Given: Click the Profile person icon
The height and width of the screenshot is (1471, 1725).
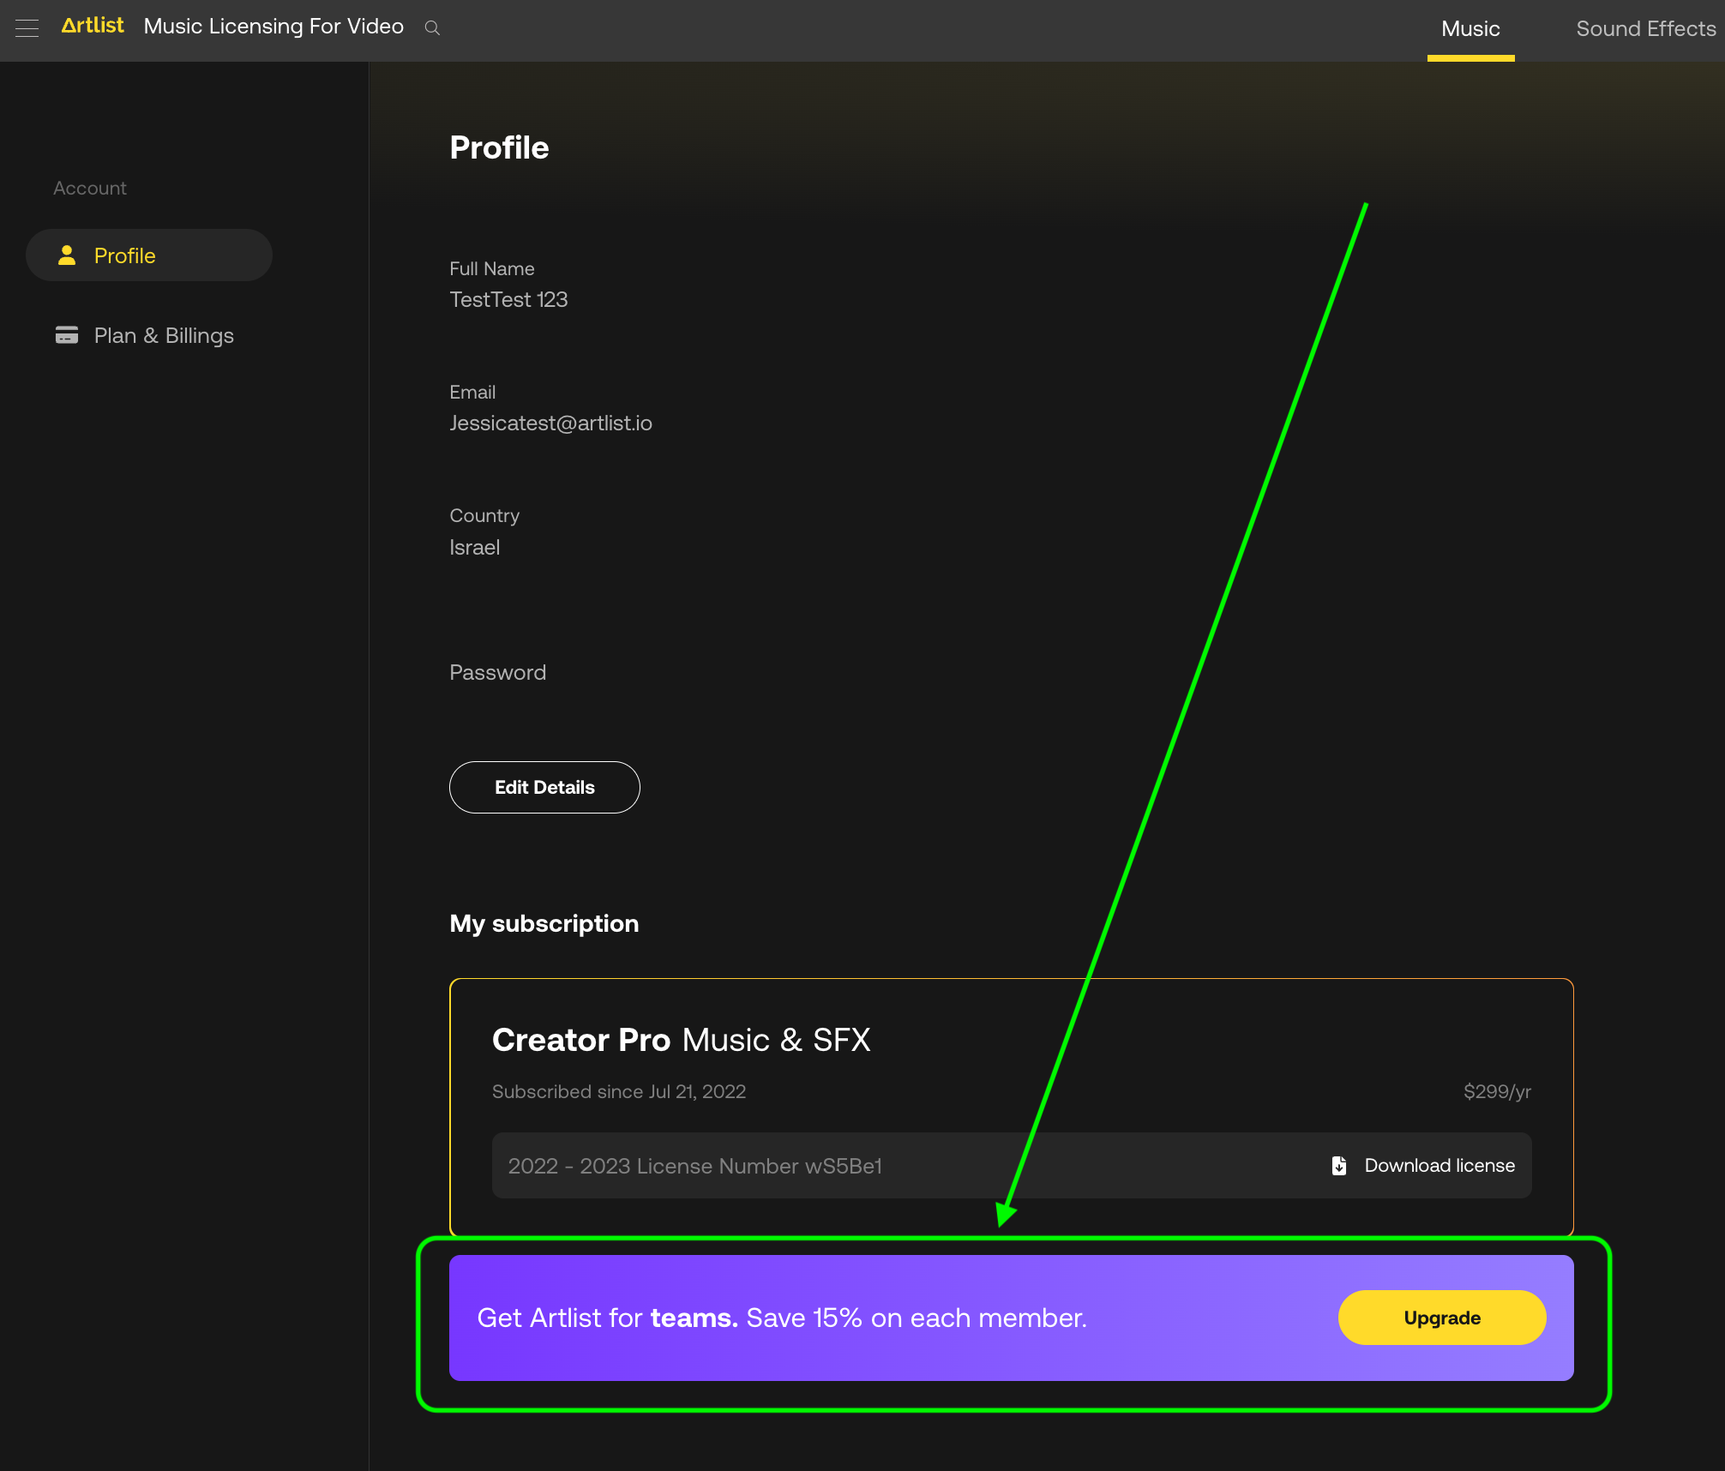Looking at the screenshot, I should click(x=67, y=255).
